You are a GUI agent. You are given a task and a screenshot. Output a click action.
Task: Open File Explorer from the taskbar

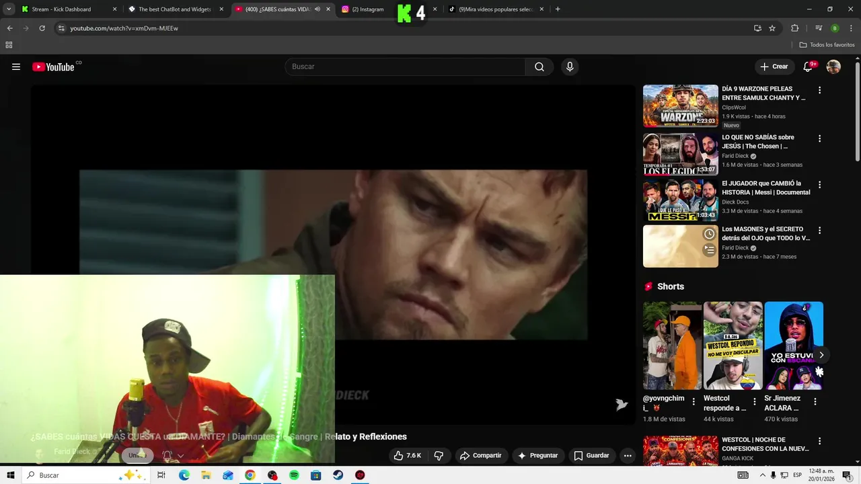206,475
